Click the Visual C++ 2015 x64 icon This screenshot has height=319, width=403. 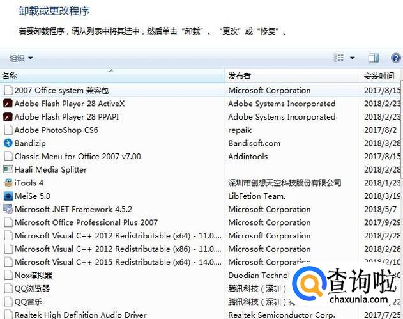8,262
